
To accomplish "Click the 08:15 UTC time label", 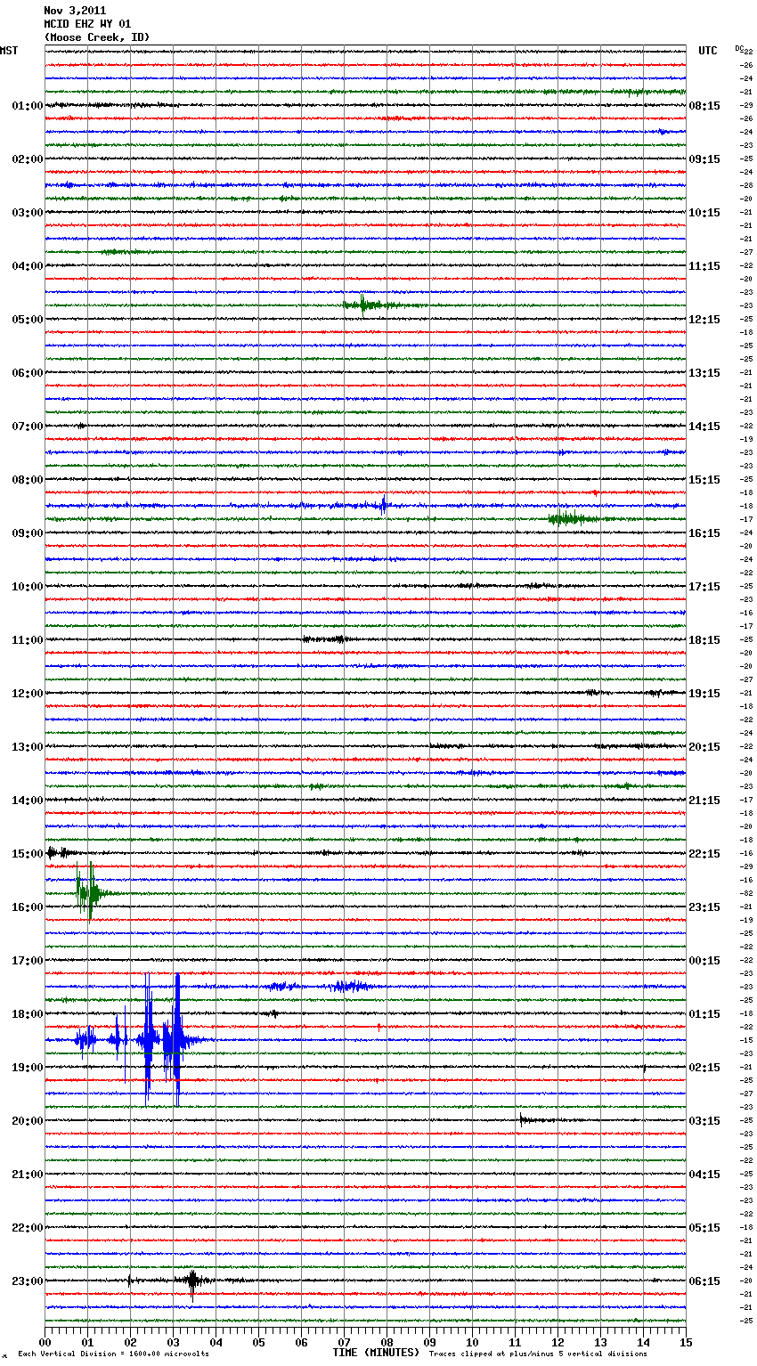I will pyautogui.click(x=704, y=106).
